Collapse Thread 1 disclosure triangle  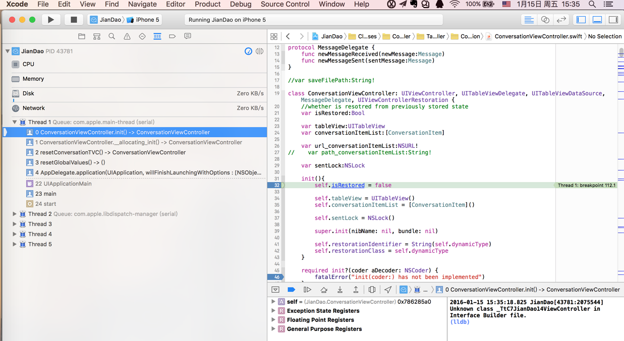(x=15, y=122)
